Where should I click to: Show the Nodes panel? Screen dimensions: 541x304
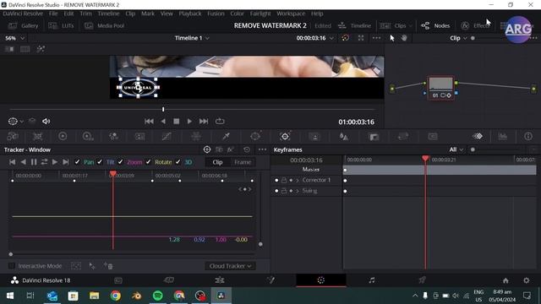tap(435, 25)
